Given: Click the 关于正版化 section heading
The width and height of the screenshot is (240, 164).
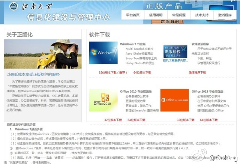Looking at the screenshot, I should (19, 35).
